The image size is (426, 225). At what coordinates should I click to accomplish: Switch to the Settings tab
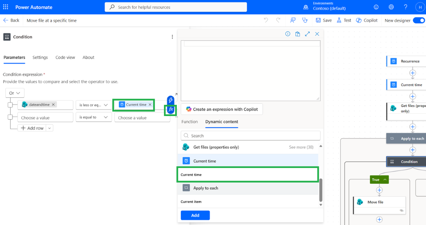[40, 57]
